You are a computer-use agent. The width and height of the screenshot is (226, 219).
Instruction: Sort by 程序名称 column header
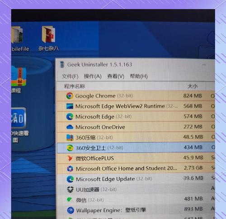[75, 86]
